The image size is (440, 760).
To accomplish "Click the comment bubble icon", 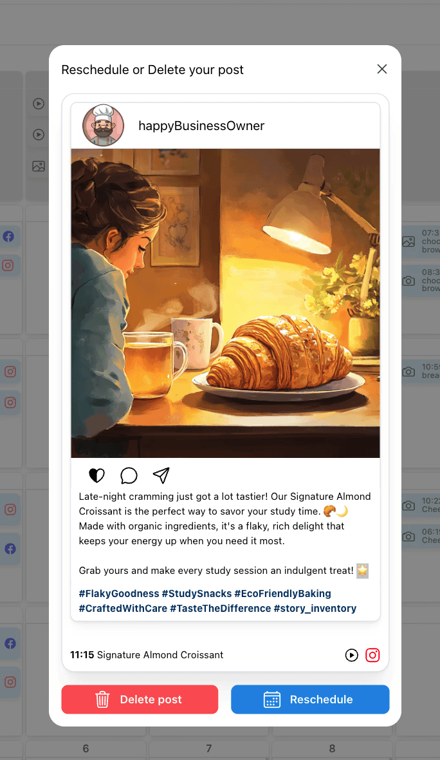I will [129, 475].
